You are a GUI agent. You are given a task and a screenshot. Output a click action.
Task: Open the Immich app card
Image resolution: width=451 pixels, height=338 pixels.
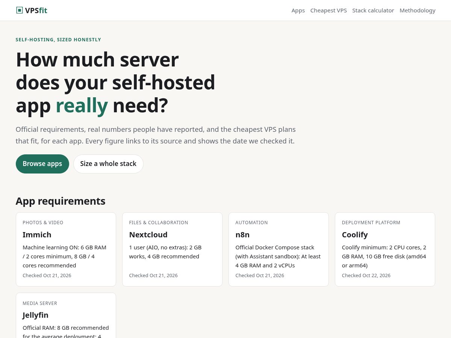[x=66, y=249]
